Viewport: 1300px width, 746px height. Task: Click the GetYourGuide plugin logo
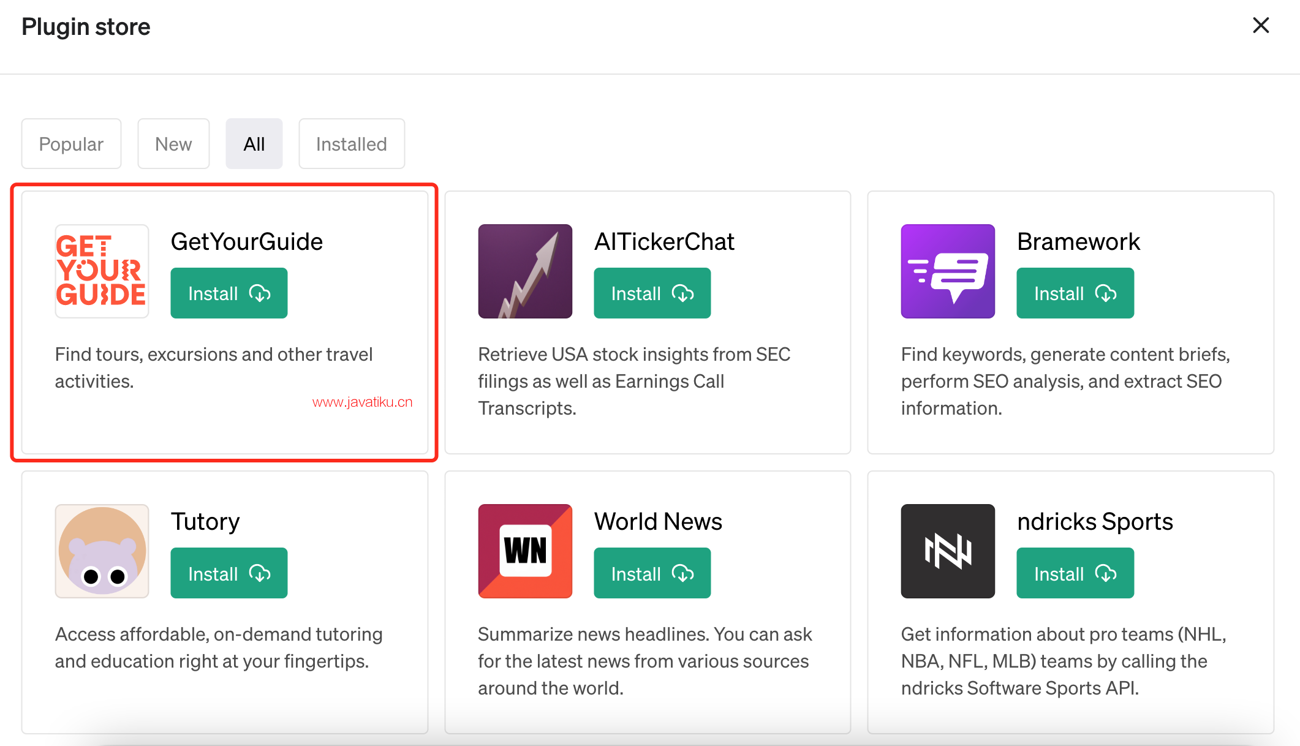click(x=102, y=271)
